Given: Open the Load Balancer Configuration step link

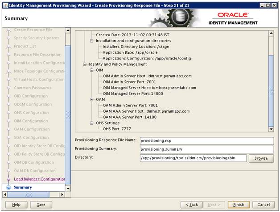Looking at the screenshot, I should 40,179.
